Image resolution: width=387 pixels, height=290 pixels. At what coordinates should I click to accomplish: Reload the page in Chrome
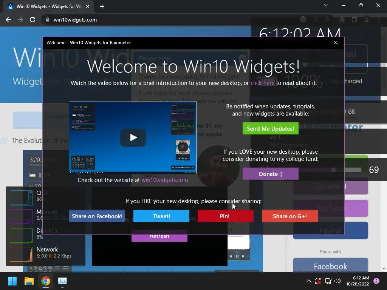point(33,20)
